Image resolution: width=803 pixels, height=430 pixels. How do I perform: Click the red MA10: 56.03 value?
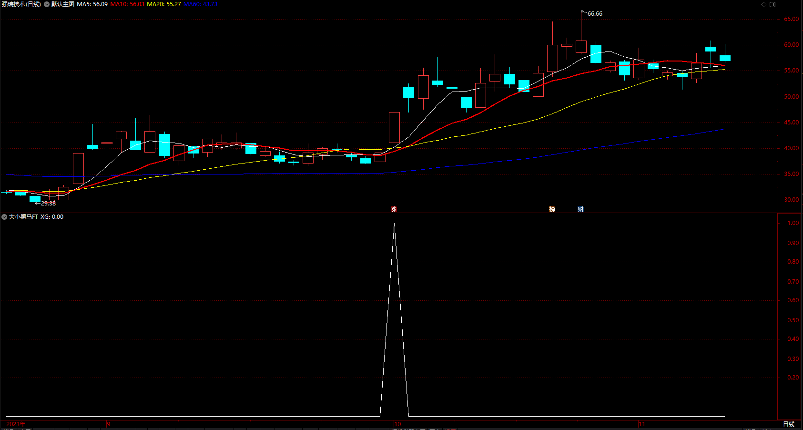point(127,4)
